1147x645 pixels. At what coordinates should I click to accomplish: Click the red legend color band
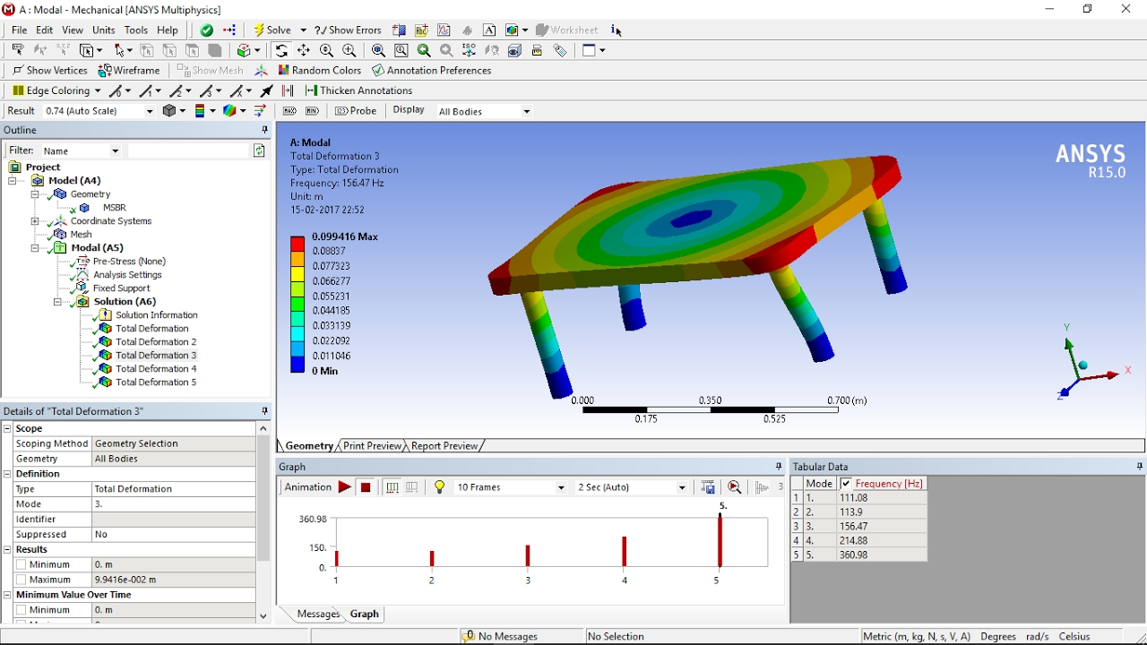point(298,244)
